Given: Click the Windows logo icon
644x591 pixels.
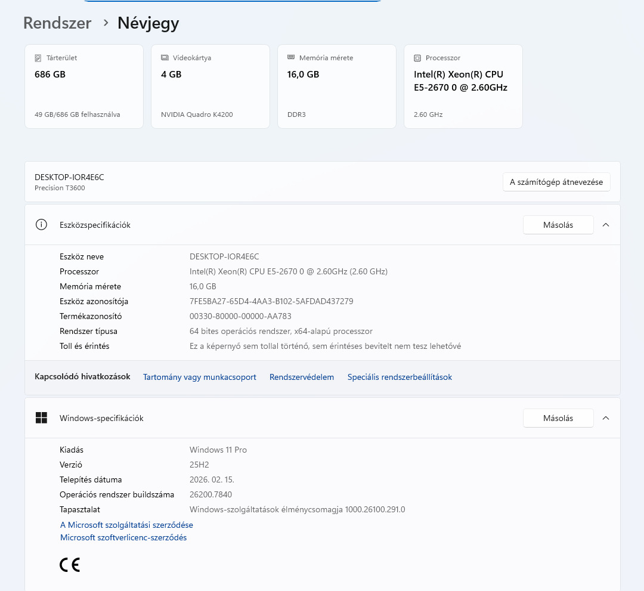Looking at the screenshot, I should click(42, 417).
